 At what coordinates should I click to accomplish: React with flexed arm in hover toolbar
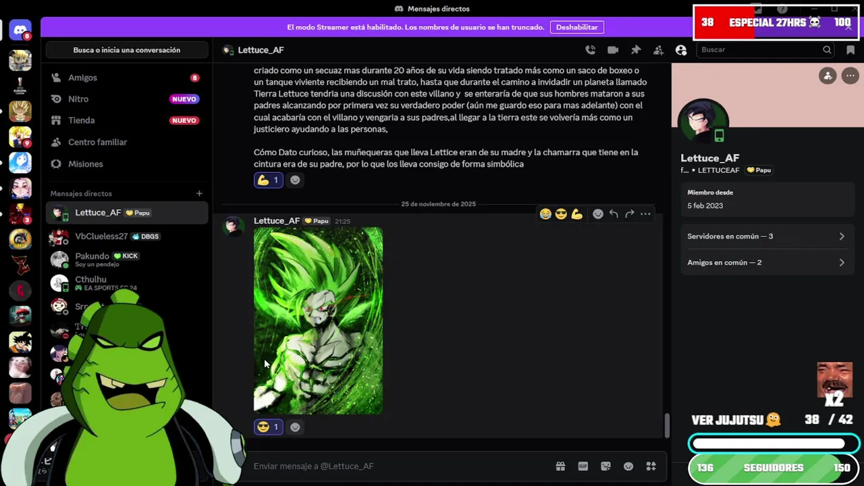[576, 214]
